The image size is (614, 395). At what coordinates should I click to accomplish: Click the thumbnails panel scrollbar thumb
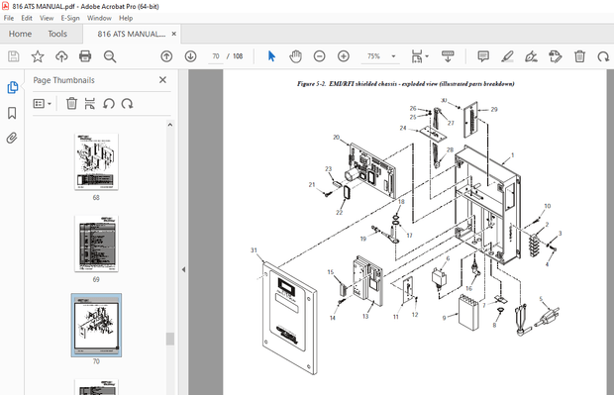coord(170,339)
